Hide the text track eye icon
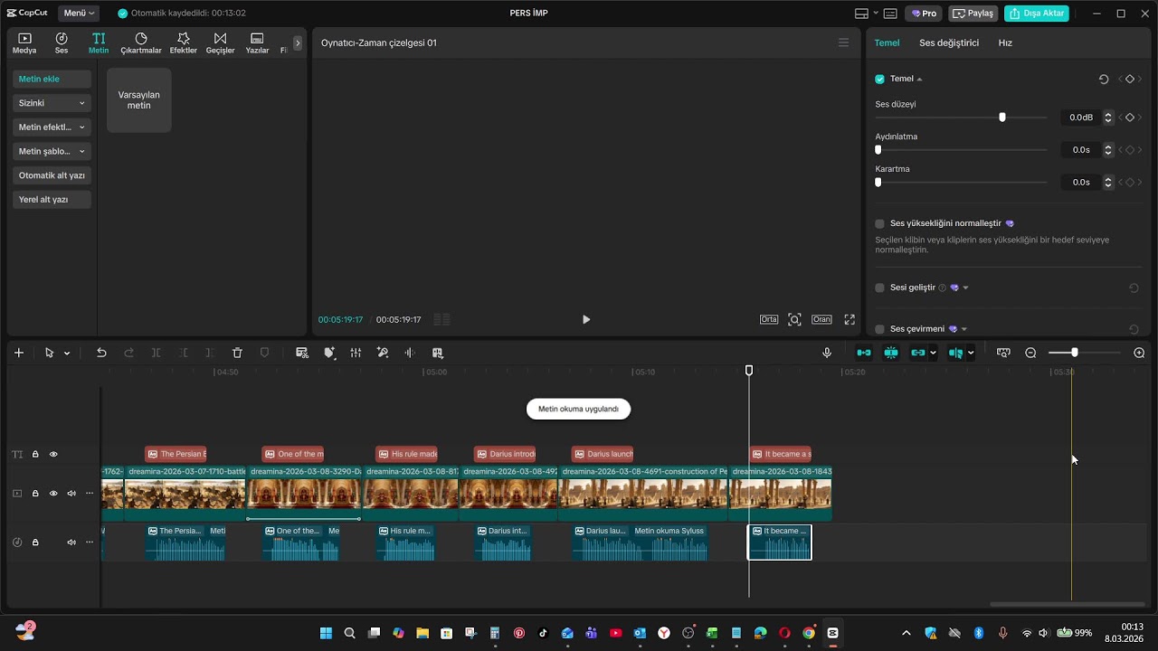The width and height of the screenshot is (1158, 651). [x=53, y=454]
